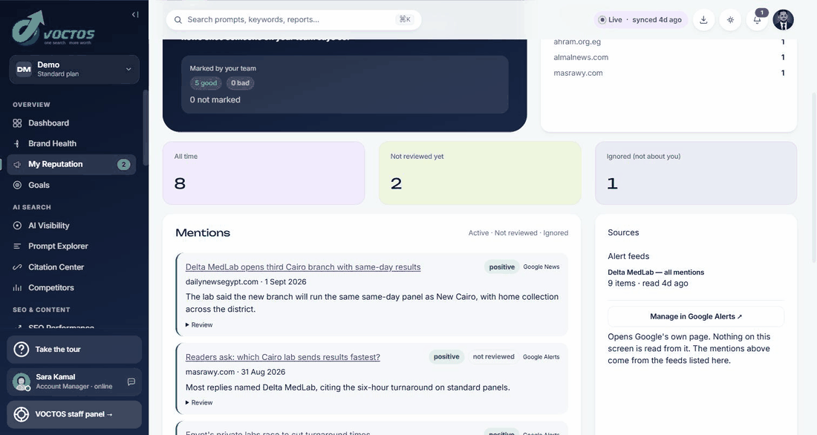Click the download icon in the top bar
The width and height of the screenshot is (817, 435).
coord(703,20)
